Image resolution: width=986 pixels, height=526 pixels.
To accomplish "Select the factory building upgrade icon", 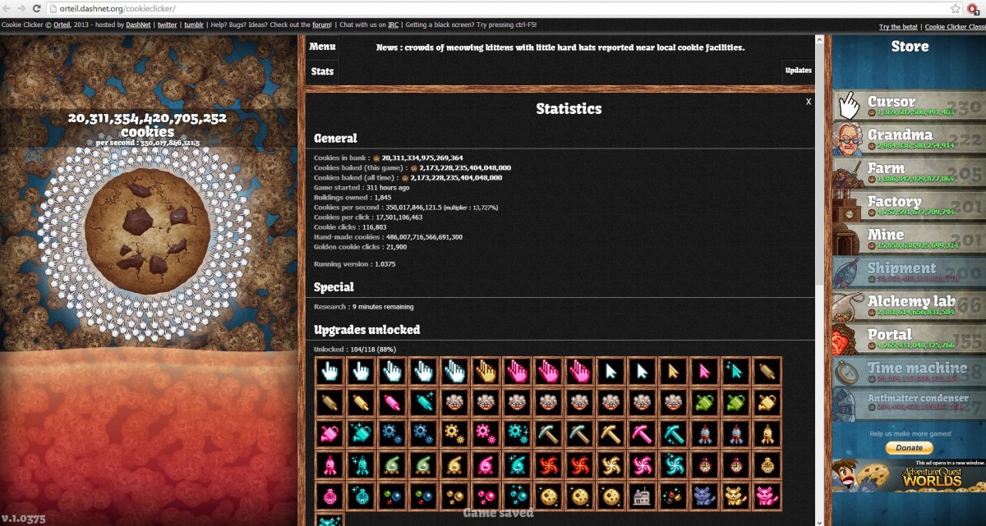I will pos(642,496).
